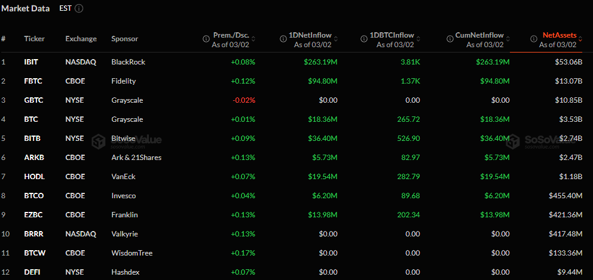
Task: Open the ARKB ticker entry
Action: (x=33, y=158)
